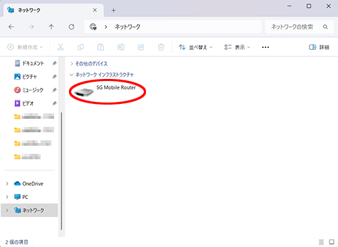338x247 pixels.
Task: Expand PC in navigation pane
Action: (x=7, y=197)
